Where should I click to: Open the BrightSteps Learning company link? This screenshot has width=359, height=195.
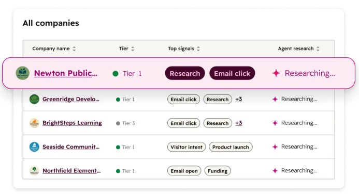72,123
